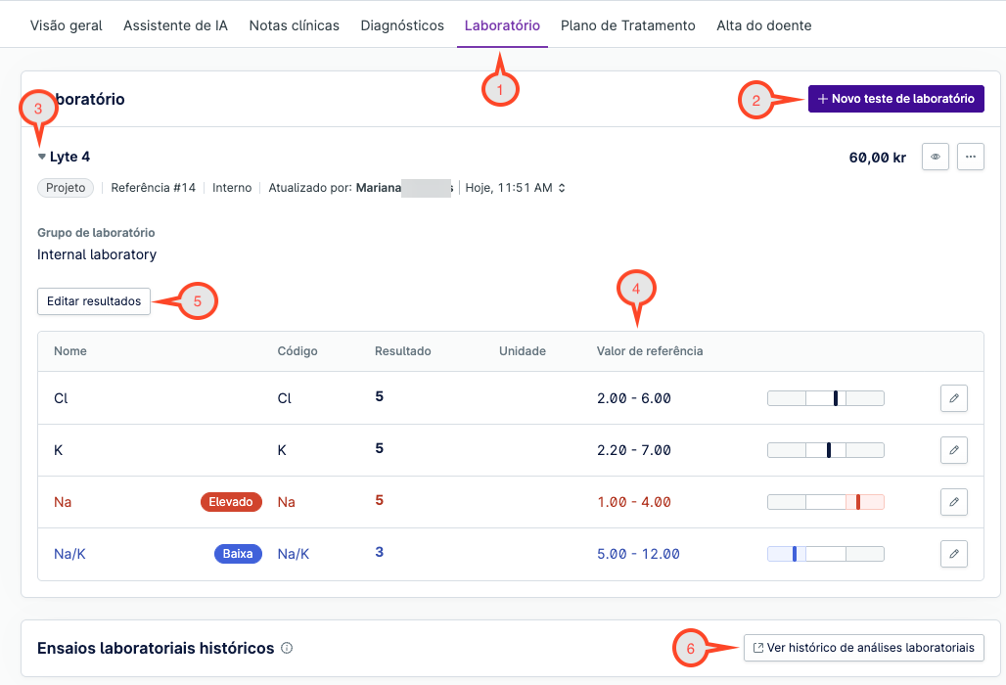The width and height of the screenshot is (1006, 685).
Task: Click the Unidade column header
Action: coord(523,351)
